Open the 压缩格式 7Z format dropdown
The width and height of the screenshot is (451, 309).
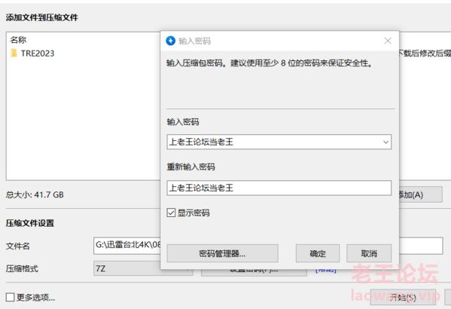click(x=126, y=268)
